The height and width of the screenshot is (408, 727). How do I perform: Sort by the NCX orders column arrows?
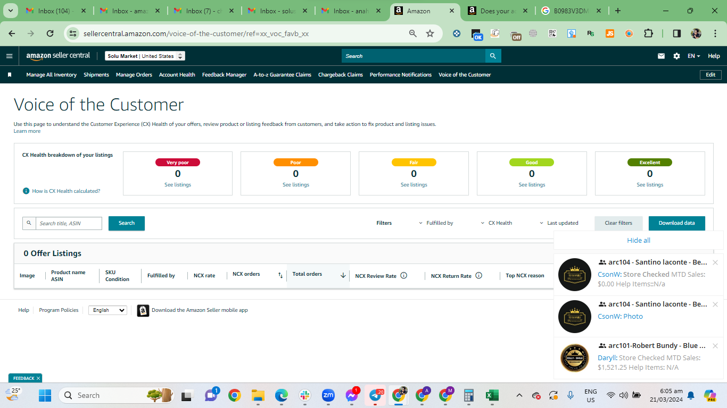280,275
